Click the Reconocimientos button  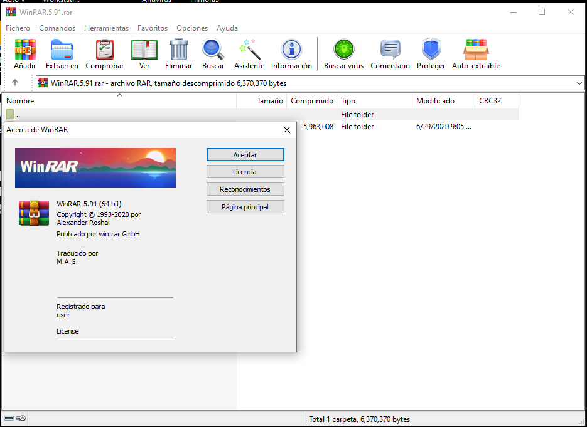(245, 189)
